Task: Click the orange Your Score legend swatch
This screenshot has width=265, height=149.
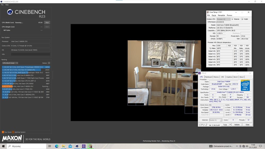Action: tap(3, 132)
